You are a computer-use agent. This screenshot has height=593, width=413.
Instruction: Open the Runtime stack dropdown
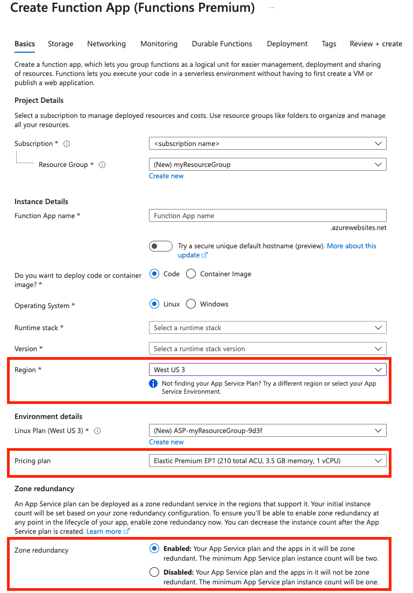(267, 327)
